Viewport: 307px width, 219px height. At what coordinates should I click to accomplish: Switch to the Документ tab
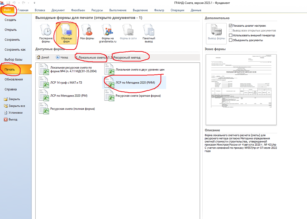[58, 10]
